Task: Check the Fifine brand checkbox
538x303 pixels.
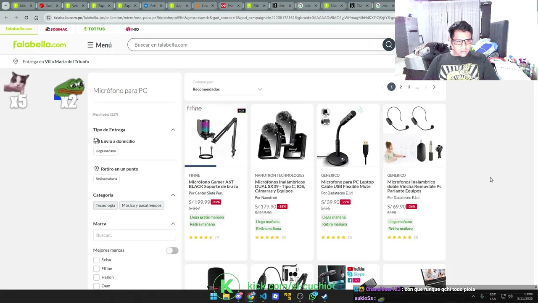Action: (x=96, y=268)
